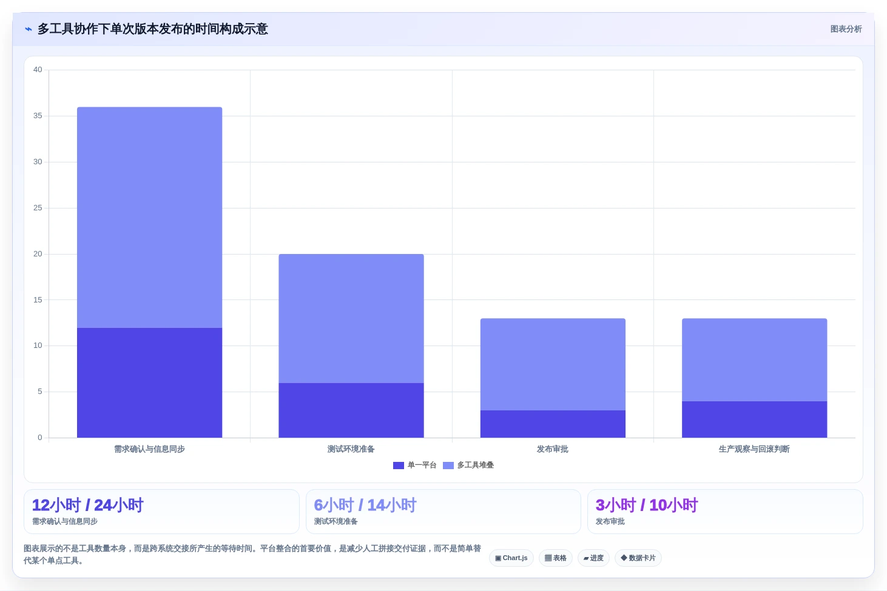Click the 多工具堆叠 bar segment for 需求确认与信息同步
The width and height of the screenshot is (887, 591).
[x=149, y=218]
